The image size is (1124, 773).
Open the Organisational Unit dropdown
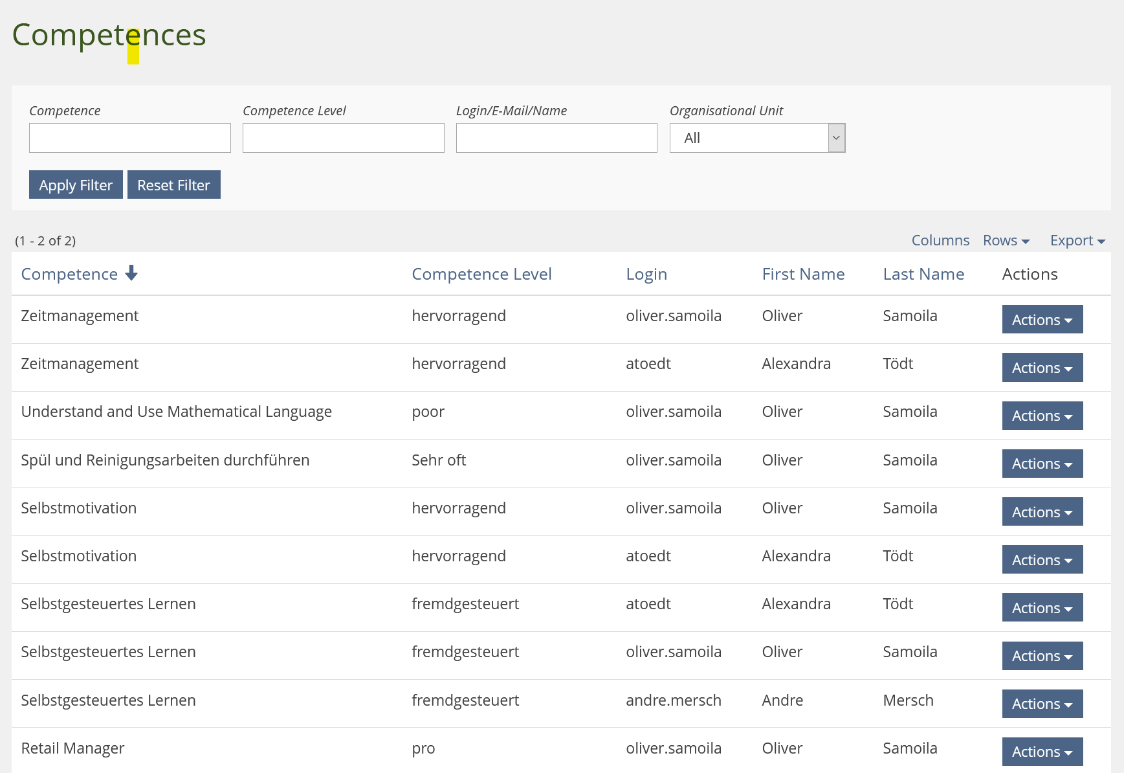point(756,138)
